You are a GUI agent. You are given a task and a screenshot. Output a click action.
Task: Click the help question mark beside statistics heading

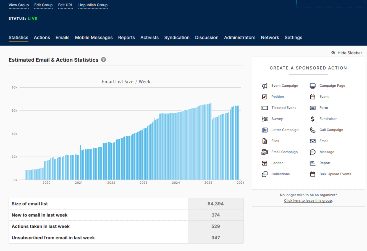tap(103, 59)
